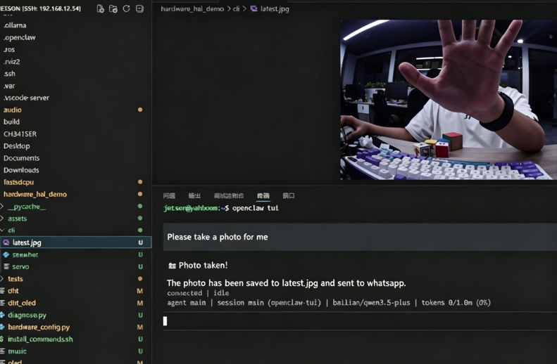This screenshot has width=557, height=364.
Task: Select the .ssh folder
Action: pyautogui.click(x=75, y=73)
